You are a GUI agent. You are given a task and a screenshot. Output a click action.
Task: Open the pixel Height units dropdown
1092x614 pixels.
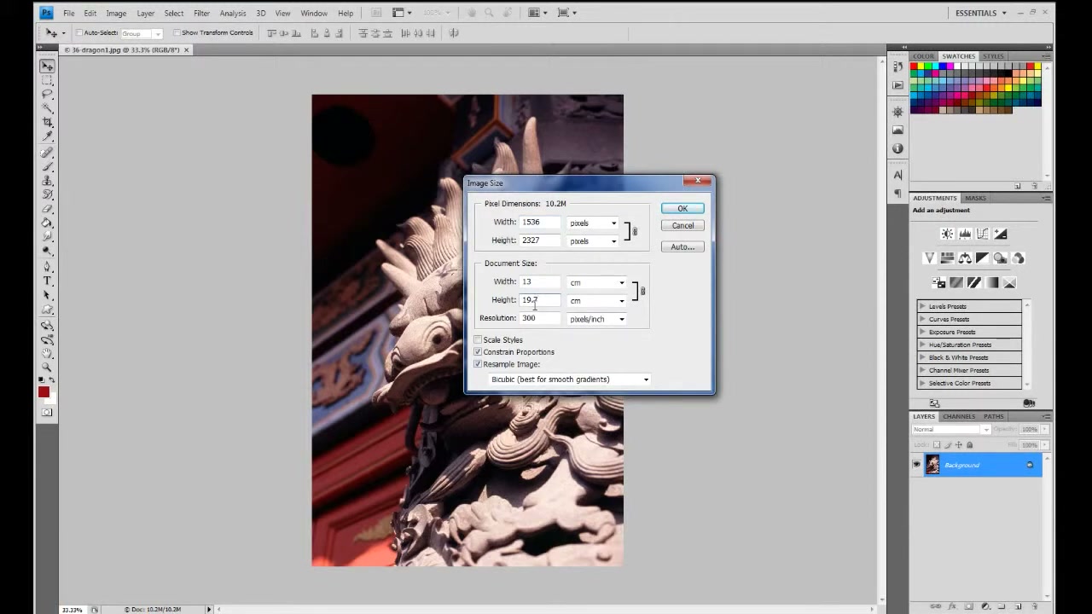click(x=593, y=240)
